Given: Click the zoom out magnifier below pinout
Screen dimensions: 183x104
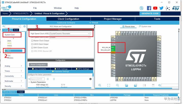Looking at the screenshot, I should click(117, 85).
